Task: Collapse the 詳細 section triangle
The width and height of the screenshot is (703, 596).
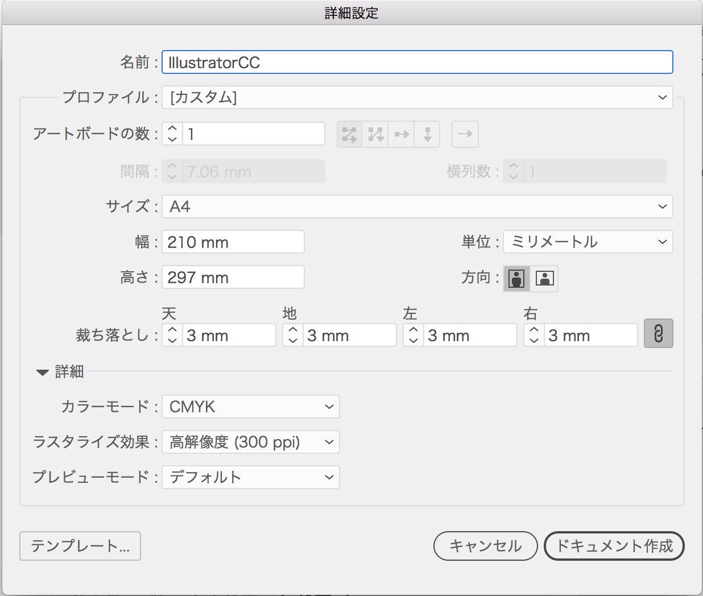Action: [x=42, y=372]
